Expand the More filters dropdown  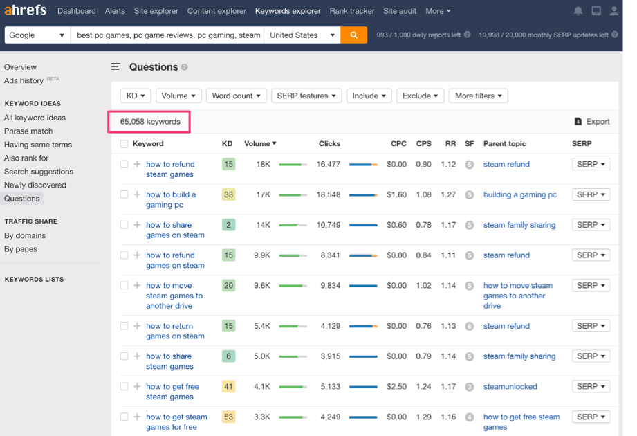pyautogui.click(x=479, y=96)
